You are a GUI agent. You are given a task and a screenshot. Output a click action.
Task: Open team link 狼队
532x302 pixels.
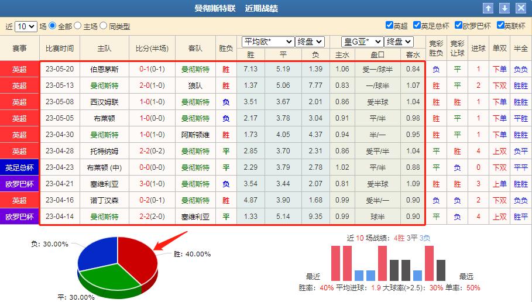coord(195,85)
